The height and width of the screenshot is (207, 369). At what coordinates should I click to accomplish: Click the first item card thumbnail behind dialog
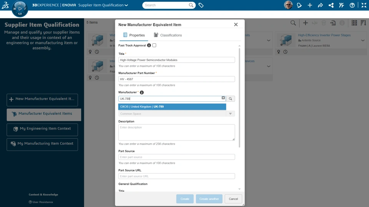click(97, 40)
